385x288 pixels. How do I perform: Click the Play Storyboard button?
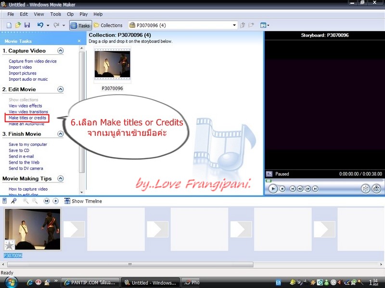(x=56, y=201)
